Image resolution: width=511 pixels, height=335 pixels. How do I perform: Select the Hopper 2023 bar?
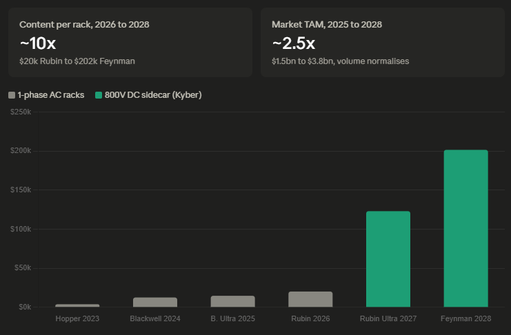point(77,305)
